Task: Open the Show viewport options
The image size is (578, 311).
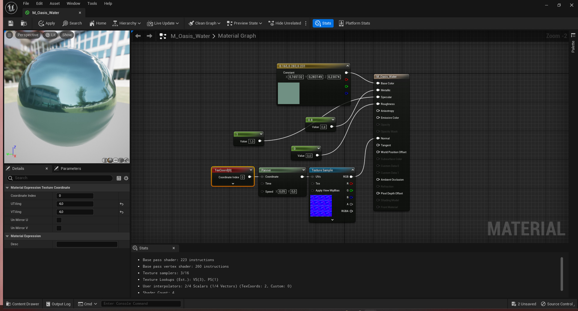Action: [67, 35]
